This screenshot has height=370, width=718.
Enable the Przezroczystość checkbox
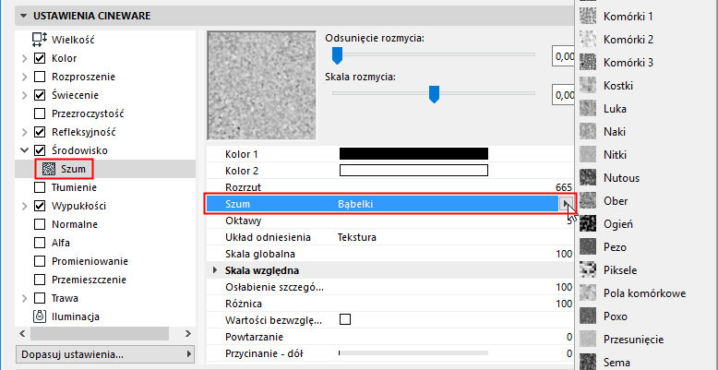[x=40, y=113]
